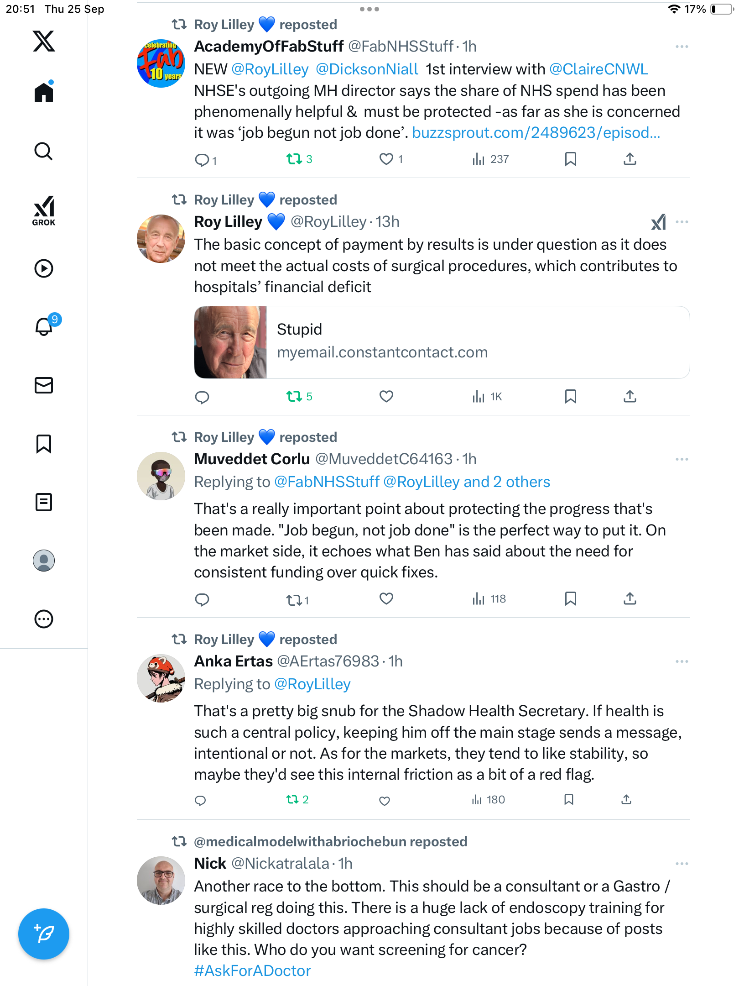Go to the Home tab
The image size is (739, 986).
click(44, 93)
